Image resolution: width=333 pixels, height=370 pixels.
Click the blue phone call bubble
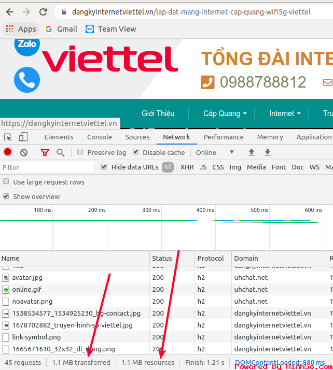click(x=27, y=80)
